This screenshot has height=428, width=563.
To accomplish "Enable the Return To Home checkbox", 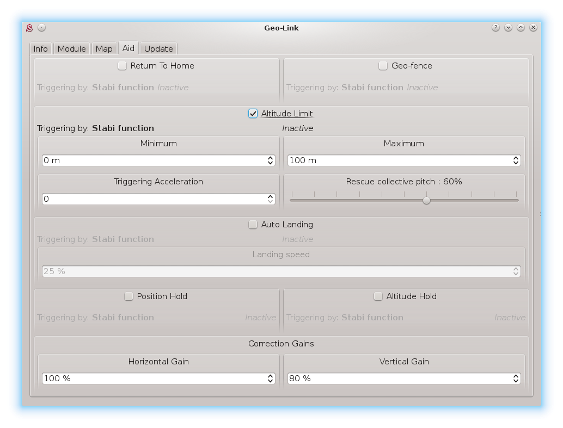I will pyautogui.click(x=123, y=66).
